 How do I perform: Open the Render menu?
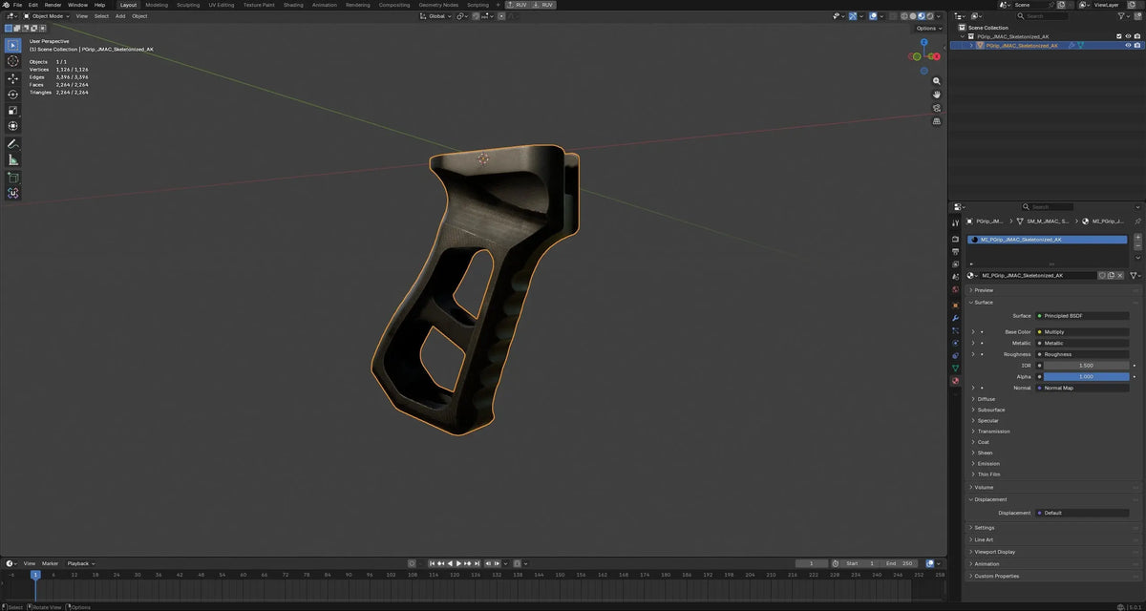[x=53, y=5]
